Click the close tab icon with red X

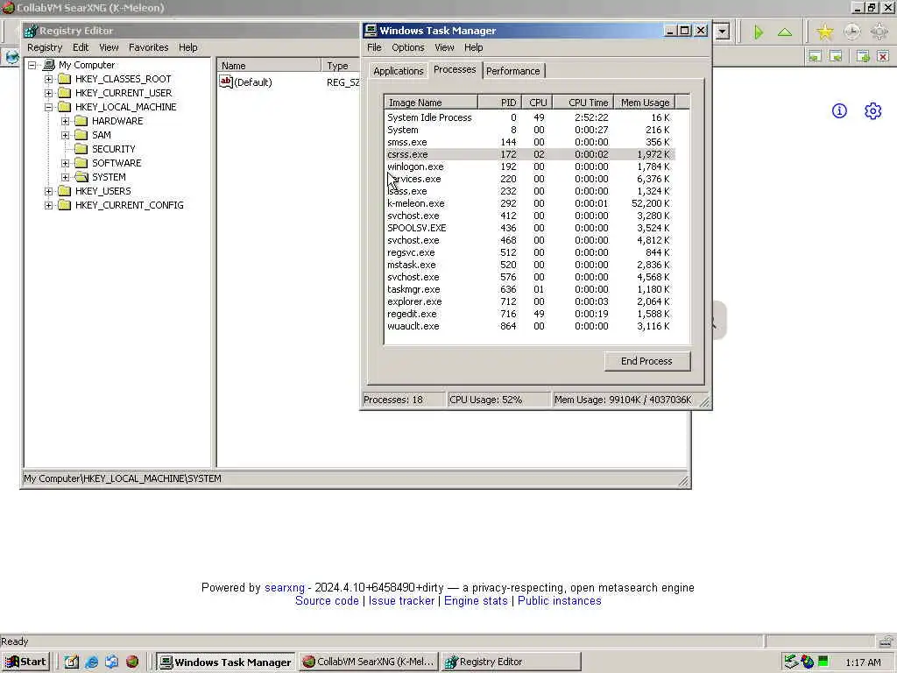click(x=883, y=56)
